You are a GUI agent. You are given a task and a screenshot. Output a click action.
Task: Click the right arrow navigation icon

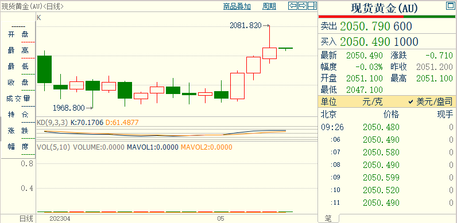[x=303, y=6]
